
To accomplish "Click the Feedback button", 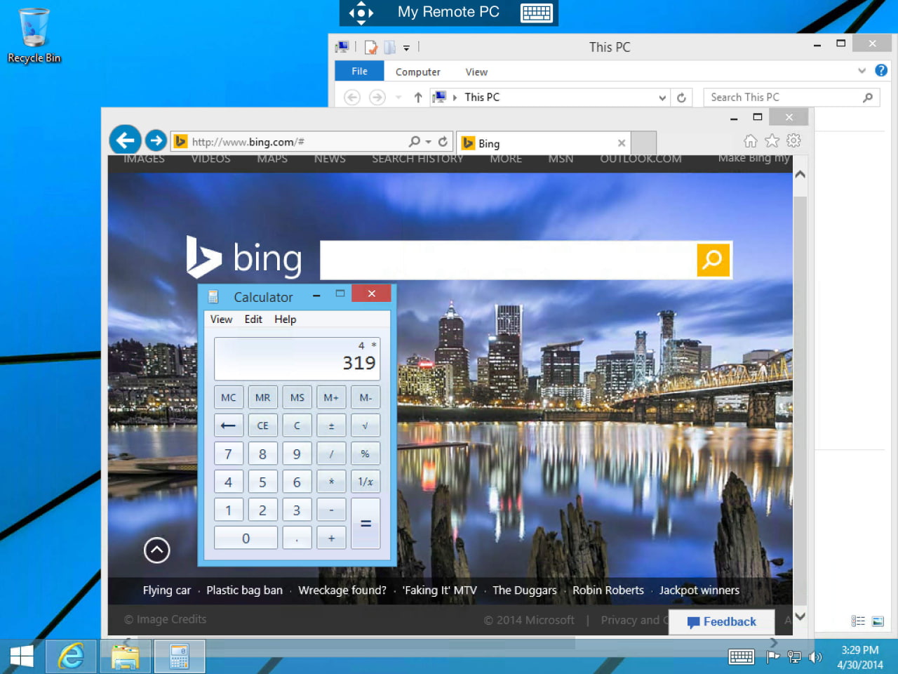I will (x=721, y=622).
